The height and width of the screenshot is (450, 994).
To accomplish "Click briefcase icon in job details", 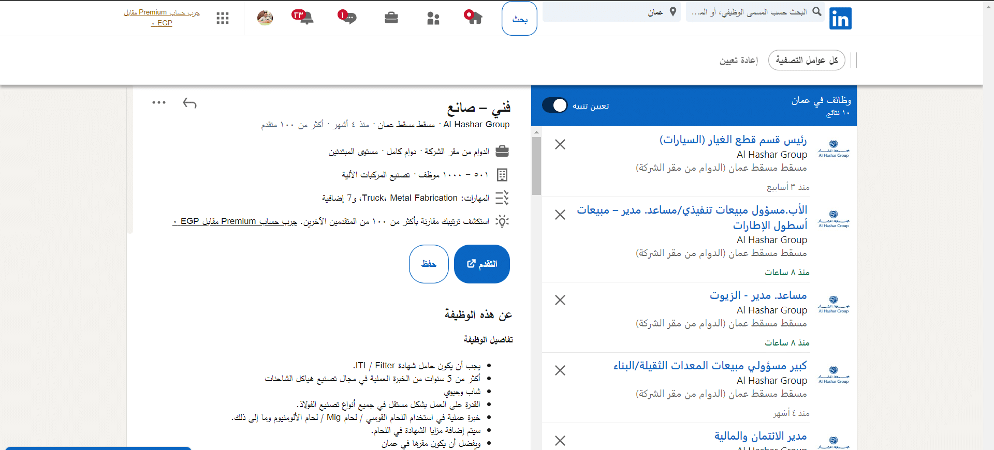I will pyautogui.click(x=502, y=152).
